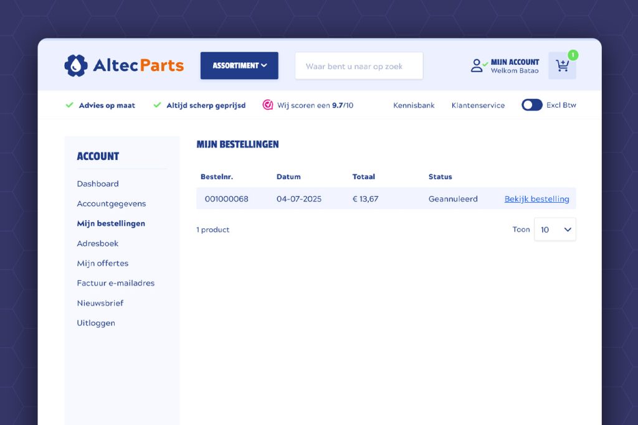
Task: Open the Toon results-per-page dropdown
Action: click(x=555, y=230)
